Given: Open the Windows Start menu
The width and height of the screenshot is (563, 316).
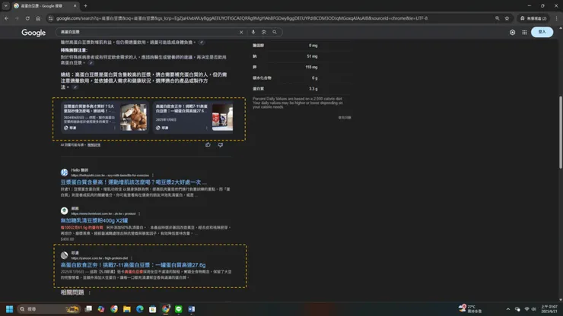Looking at the screenshot, I should point(10,309).
